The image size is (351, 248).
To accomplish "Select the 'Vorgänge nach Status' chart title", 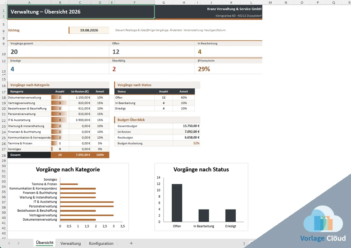I will coord(201,170).
